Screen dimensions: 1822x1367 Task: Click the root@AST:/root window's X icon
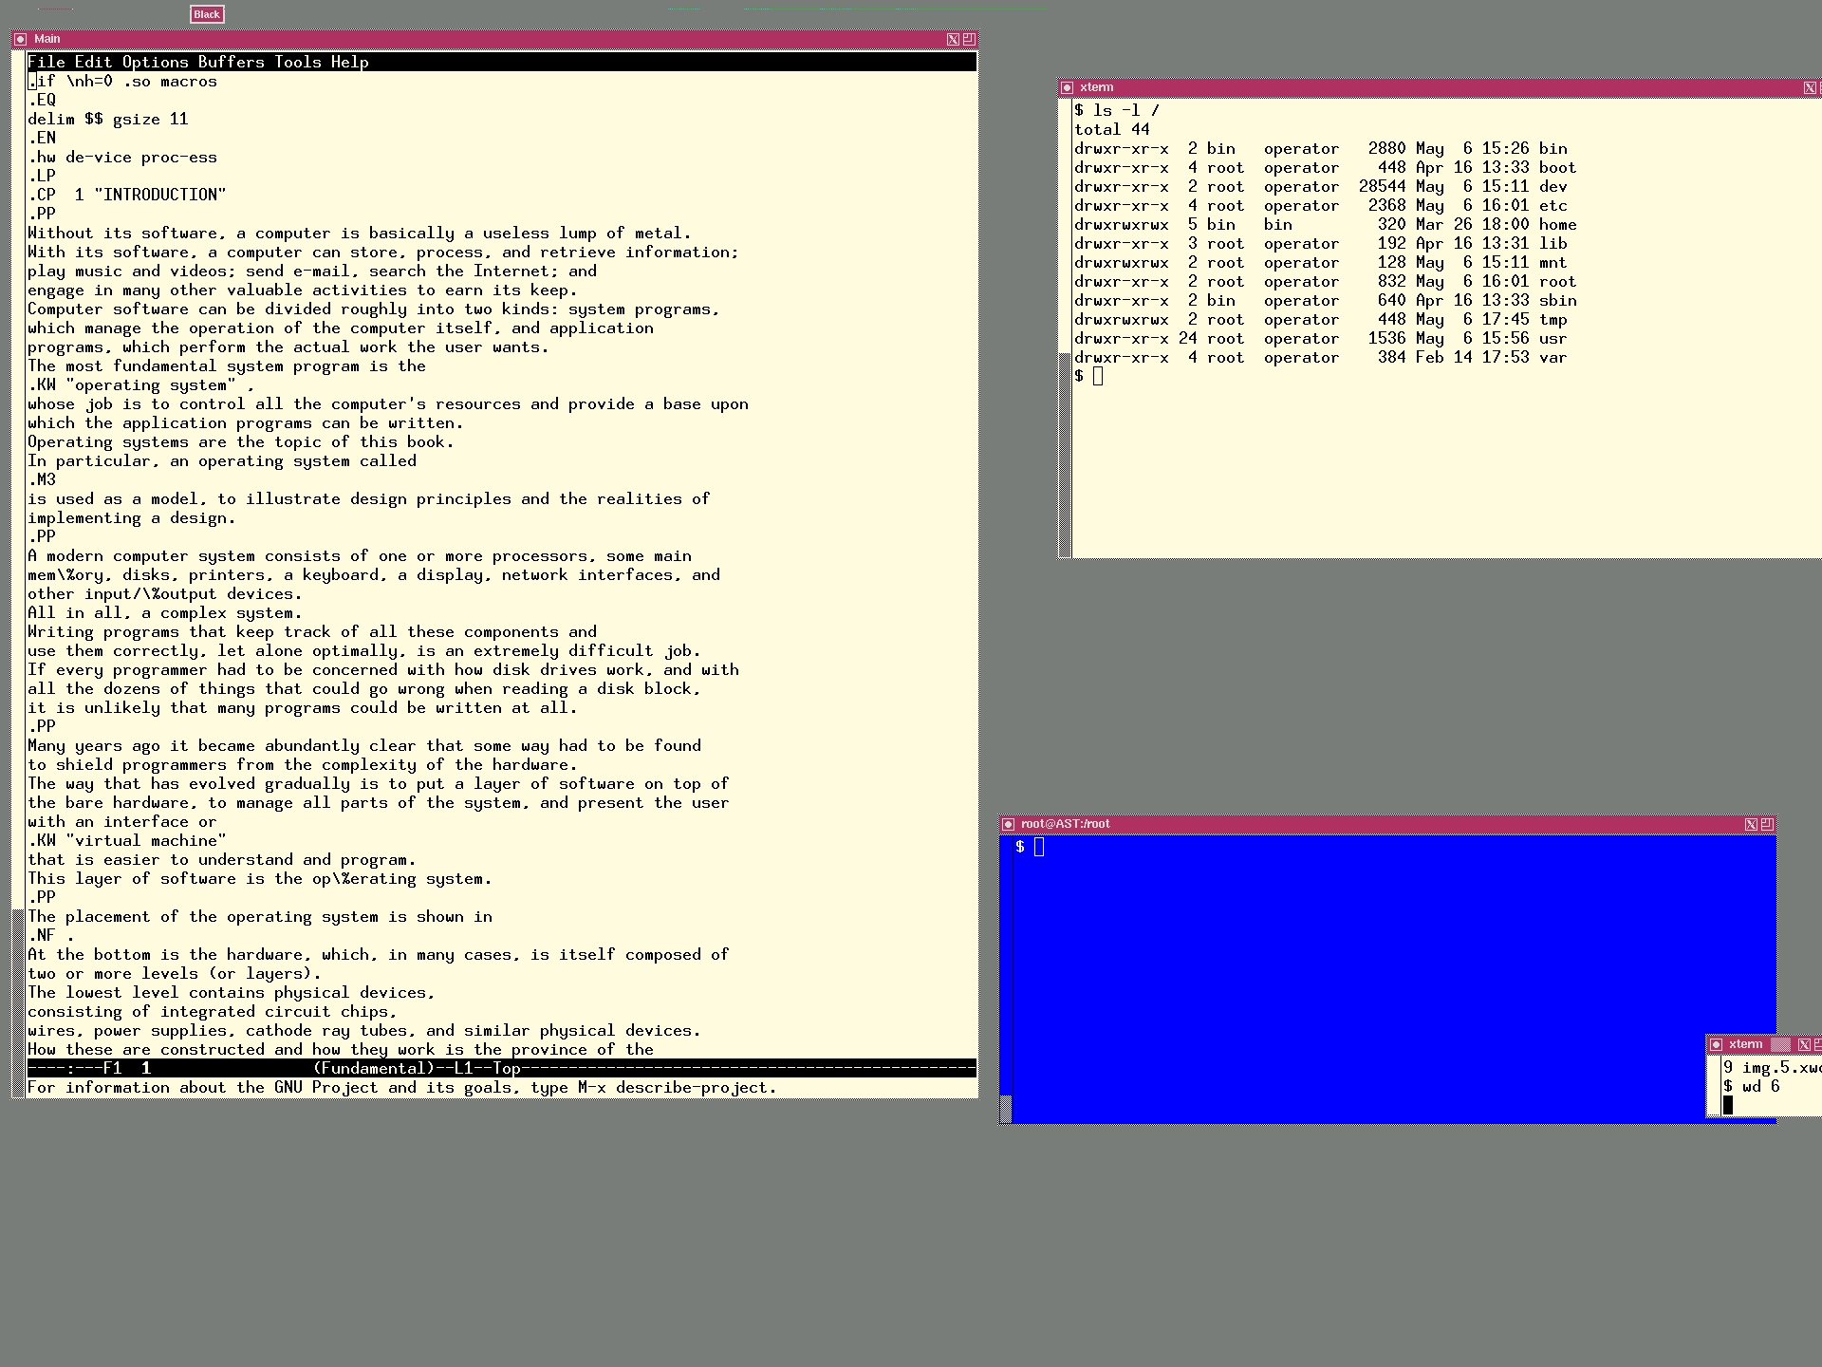tap(1751, 824)
